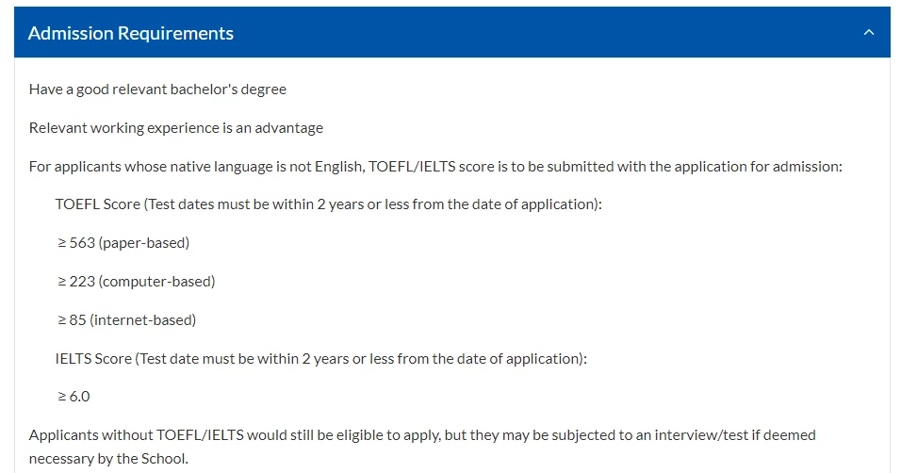Click the greater-or-equal symbol before 223
Image resolution: width=901 pixels, height=473 pixels.
click(62, 282)
